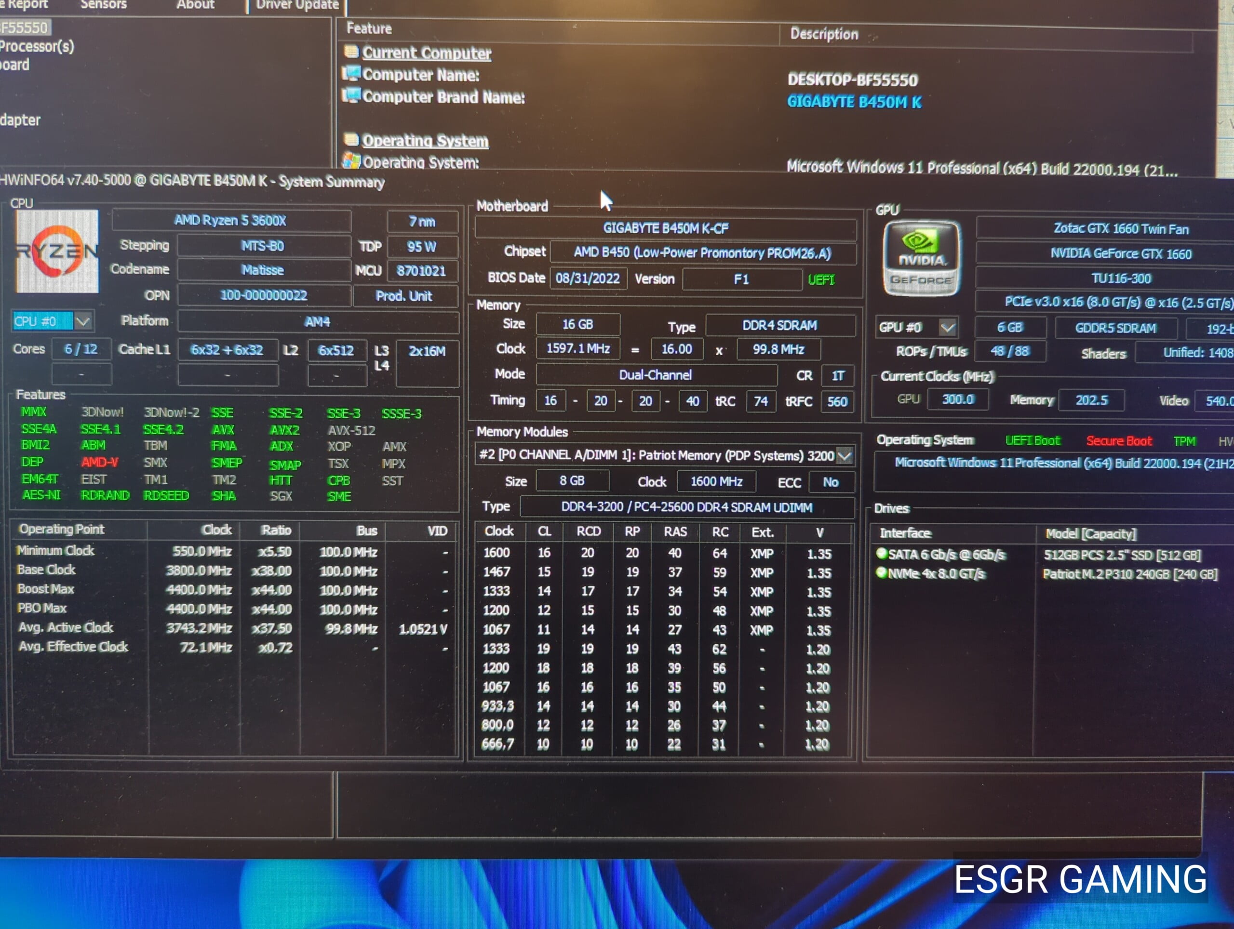This screenshot has height=929, width=1234.
Task: Click the red Secure Boot label
Action: point(1118,441)
